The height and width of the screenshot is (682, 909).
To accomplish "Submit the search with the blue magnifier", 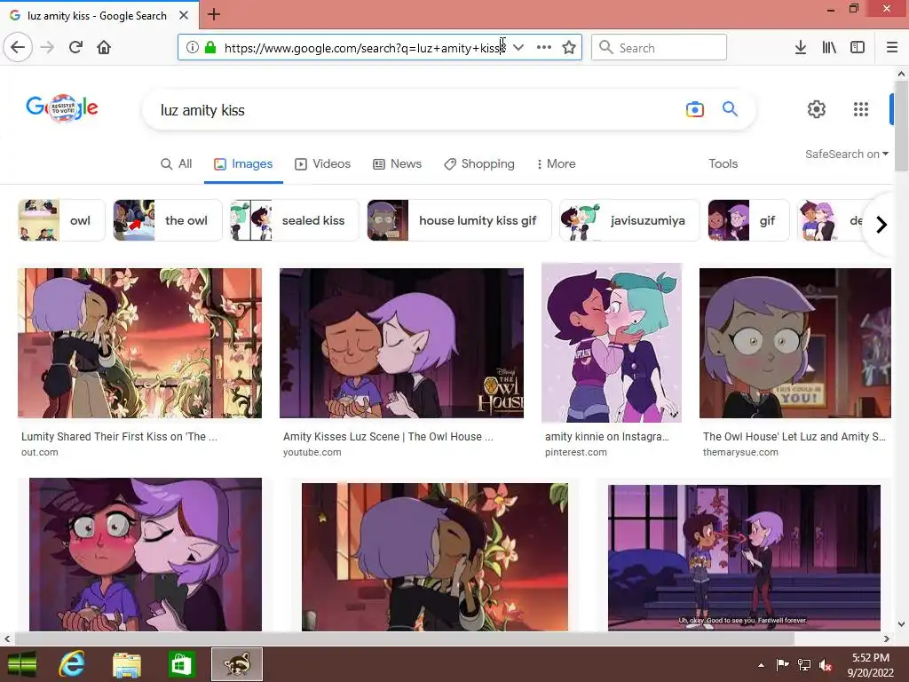I will (x=730, y=108).
